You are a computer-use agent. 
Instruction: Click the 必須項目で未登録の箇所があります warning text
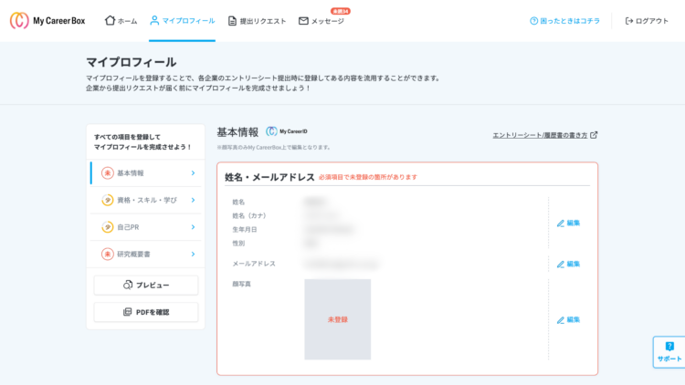pos(368,177)
